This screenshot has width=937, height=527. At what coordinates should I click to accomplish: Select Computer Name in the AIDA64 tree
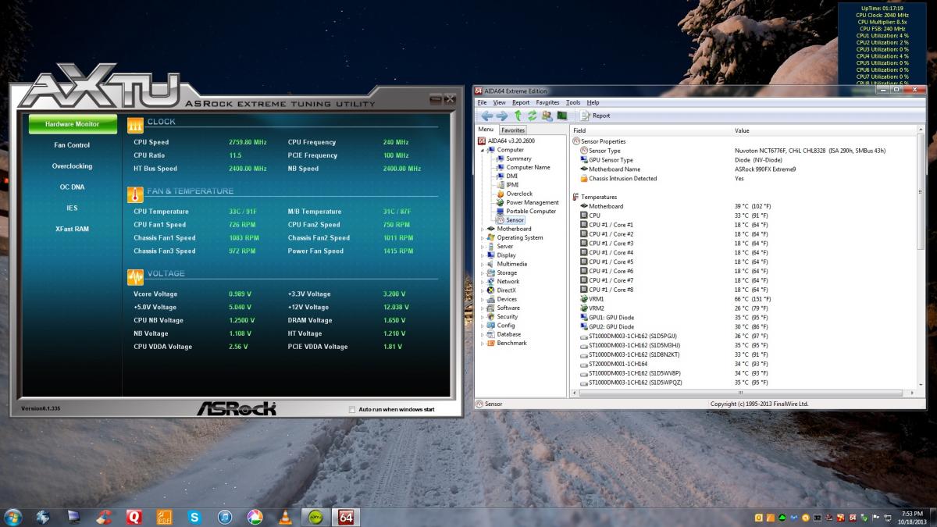[528, 167]
